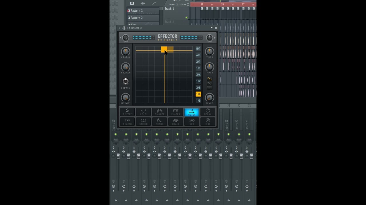Click the left preset arrow by input Gain
Viewport: 366px width, 205px height.
[120, 38]
